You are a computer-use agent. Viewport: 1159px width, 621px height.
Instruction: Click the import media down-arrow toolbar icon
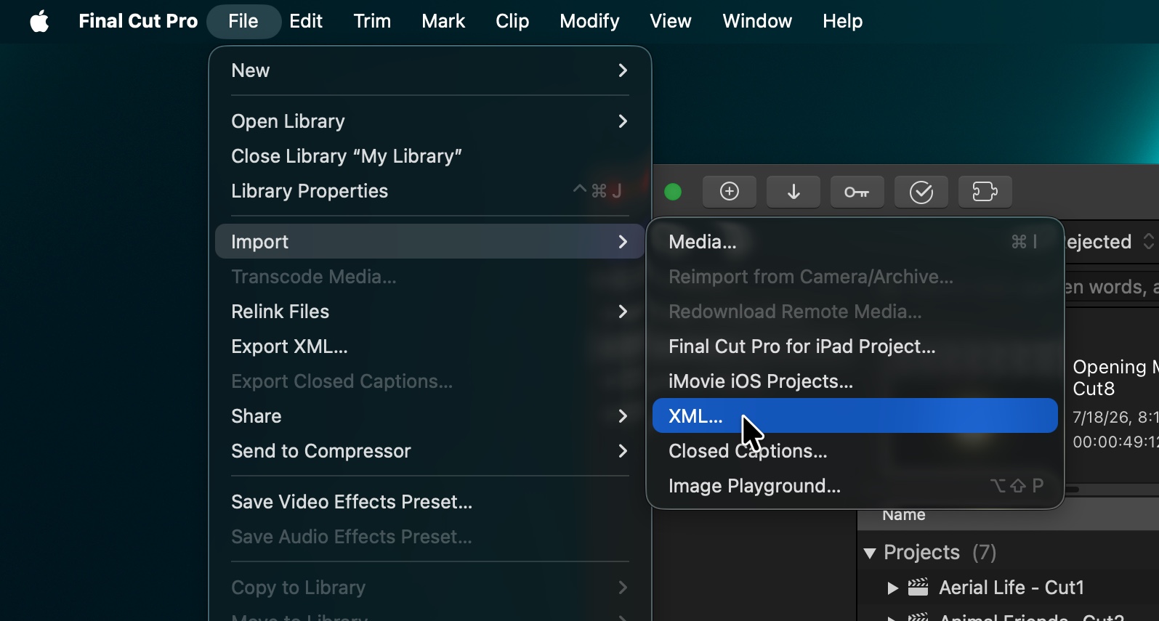(x=793, y=192)
